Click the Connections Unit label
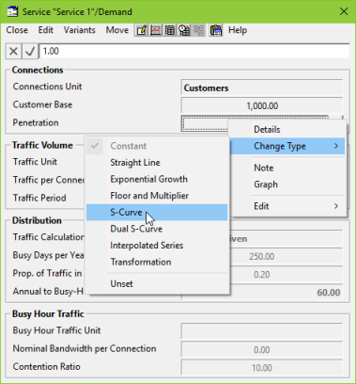Viewport: 356px width, 384px height. coord(47,87)
